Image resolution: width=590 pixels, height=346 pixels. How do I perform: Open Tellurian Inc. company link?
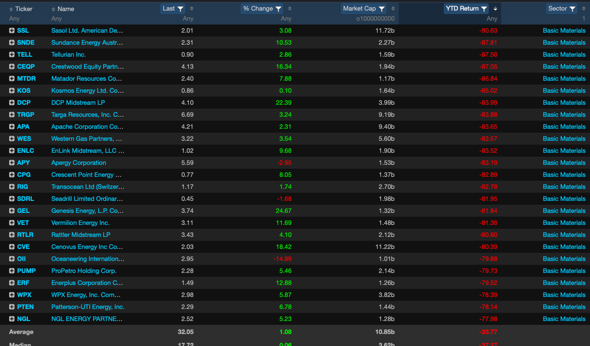[69, 54]
